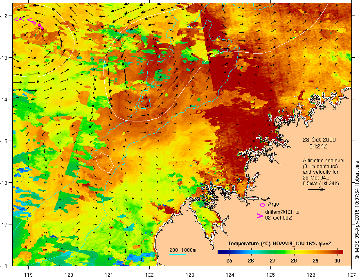The width and height of the screenshot is (360, 278).
Task: Click the latitude axis label -13
Action: click(4, 58)
